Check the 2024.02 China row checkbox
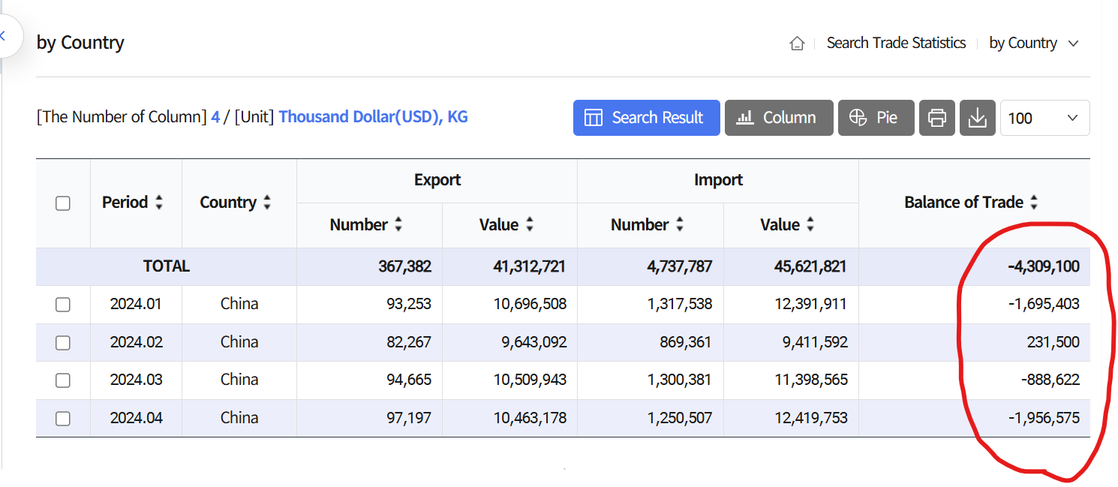The image size is (1118, 487). (x=63, y=342)
